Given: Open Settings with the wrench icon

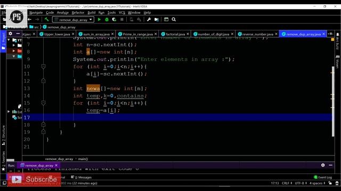Looking at the screenshot, I should [x=149, y=20].
